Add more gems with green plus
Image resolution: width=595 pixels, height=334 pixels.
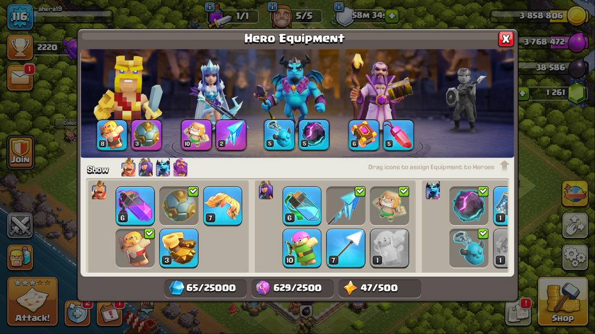pos(523,93)
